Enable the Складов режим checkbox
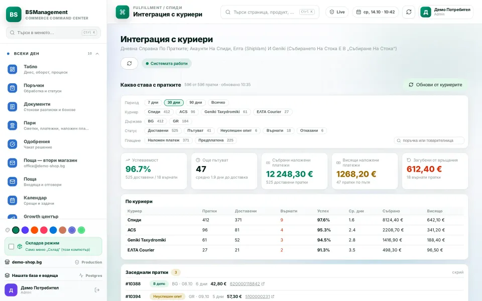 12,246
